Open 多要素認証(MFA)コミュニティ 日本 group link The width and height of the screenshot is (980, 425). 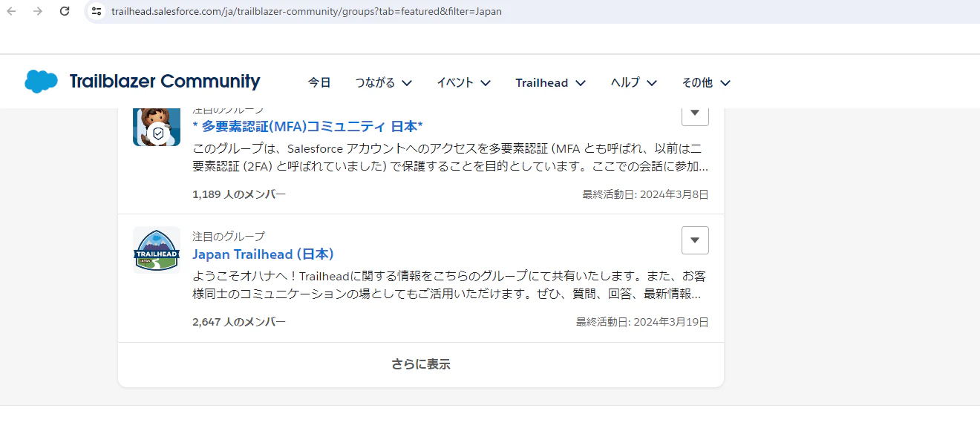point(307,126)
